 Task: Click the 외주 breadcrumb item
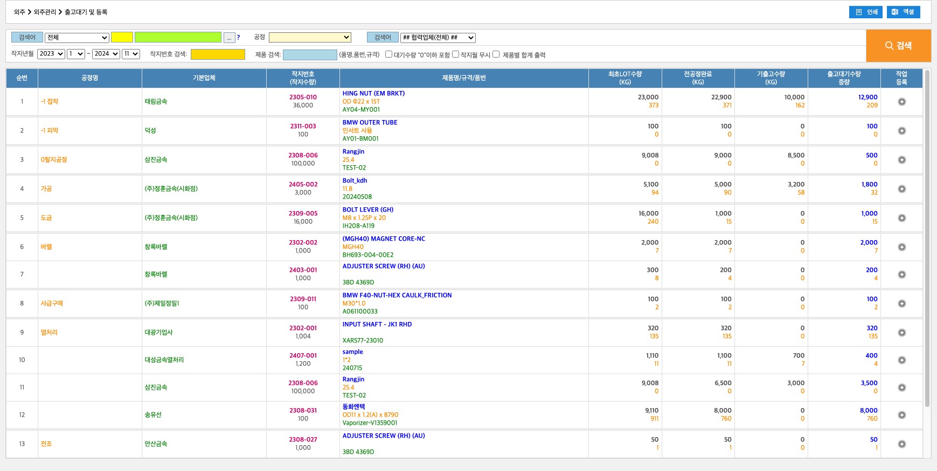[x=19, y=12]
